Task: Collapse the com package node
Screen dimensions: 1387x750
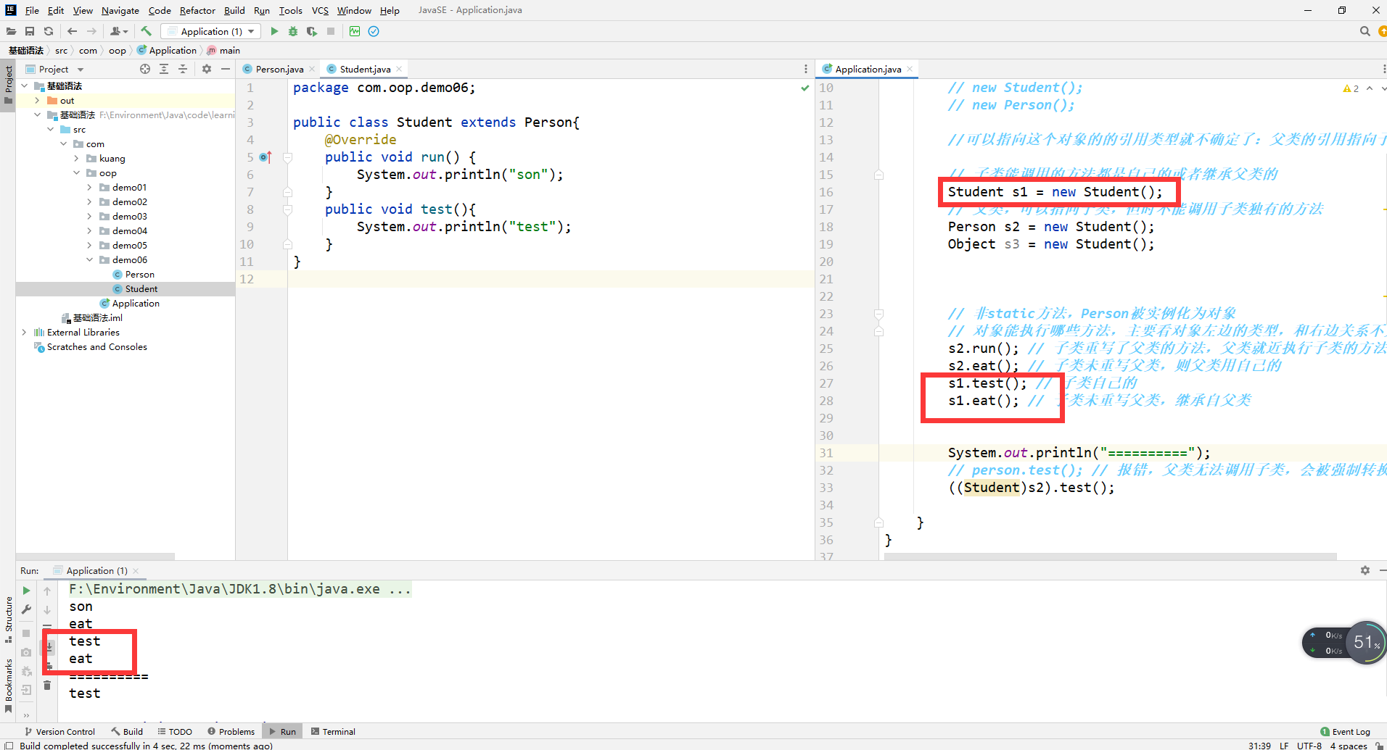Action: tap(63, 144)
